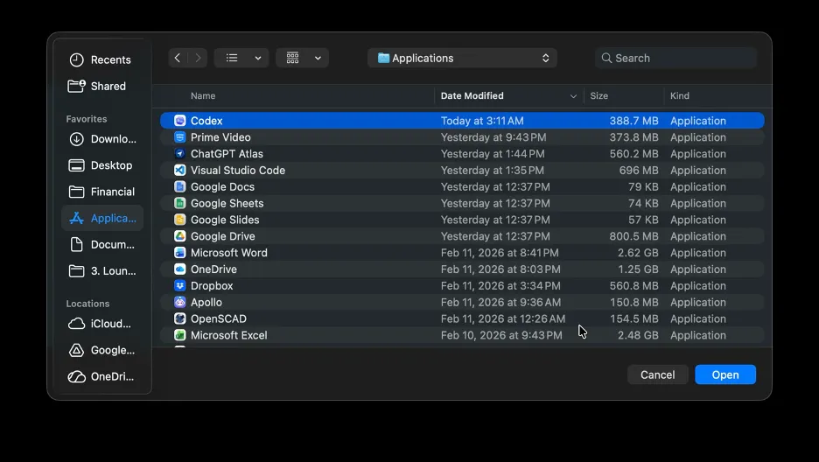Select the Dropbox app icon
The height and width of the screenshot is (462, 819).
click(x=179, y=286)
